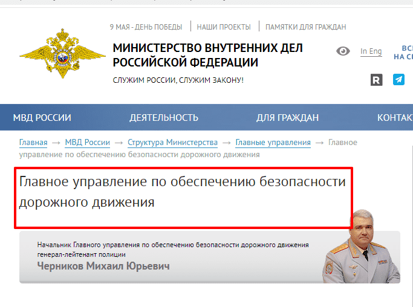
Task: Click the rank text генерал-лейтенант полиции
Action: 81,254
